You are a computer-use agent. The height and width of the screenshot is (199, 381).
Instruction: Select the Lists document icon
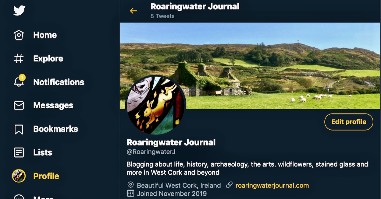[19, 152]
